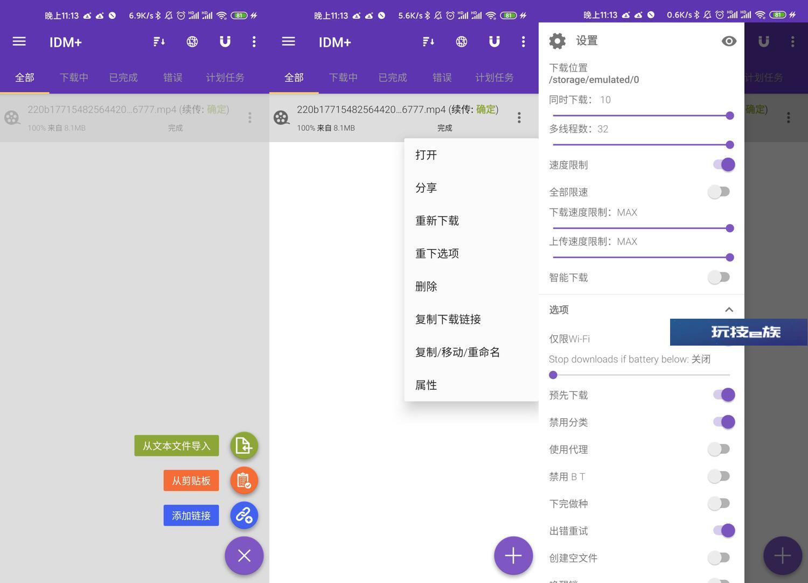Tap video file reel icon in left screen
Image resolution: width=808 pixels, height=583 pixels.
[x=12, y=117]
